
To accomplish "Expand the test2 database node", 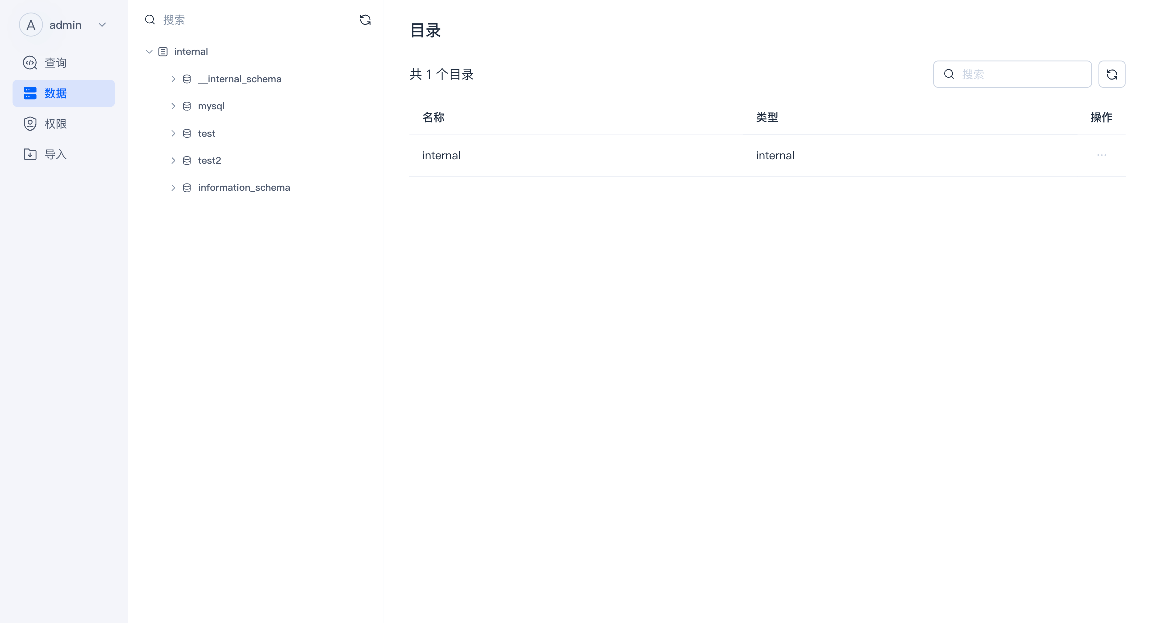I will (173, 160).
